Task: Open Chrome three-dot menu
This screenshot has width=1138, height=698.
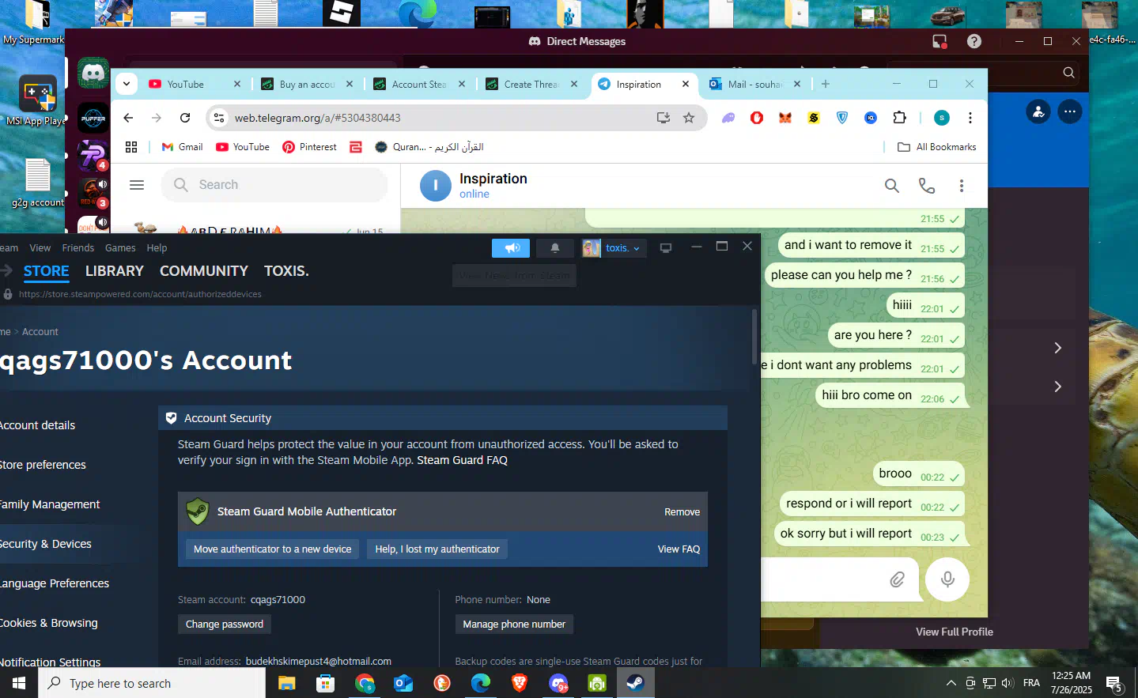Action: [970, 118]
